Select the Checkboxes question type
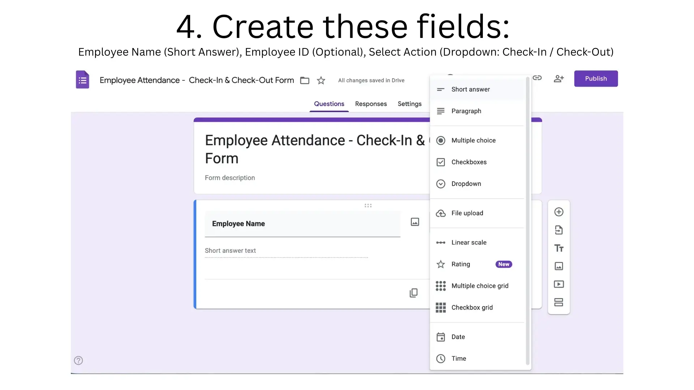This screenshot has width=694, height=390. click(469, 162)
